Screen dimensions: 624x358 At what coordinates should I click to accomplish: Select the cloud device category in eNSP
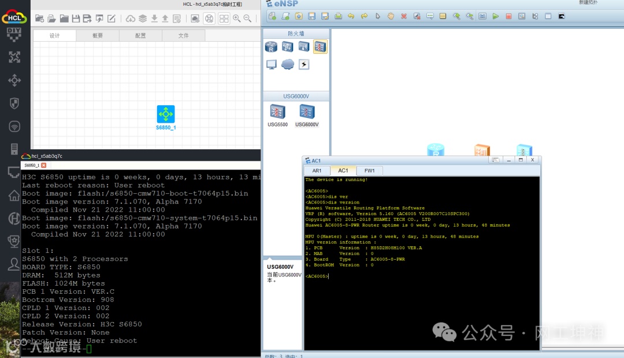(x=287, y=64)
